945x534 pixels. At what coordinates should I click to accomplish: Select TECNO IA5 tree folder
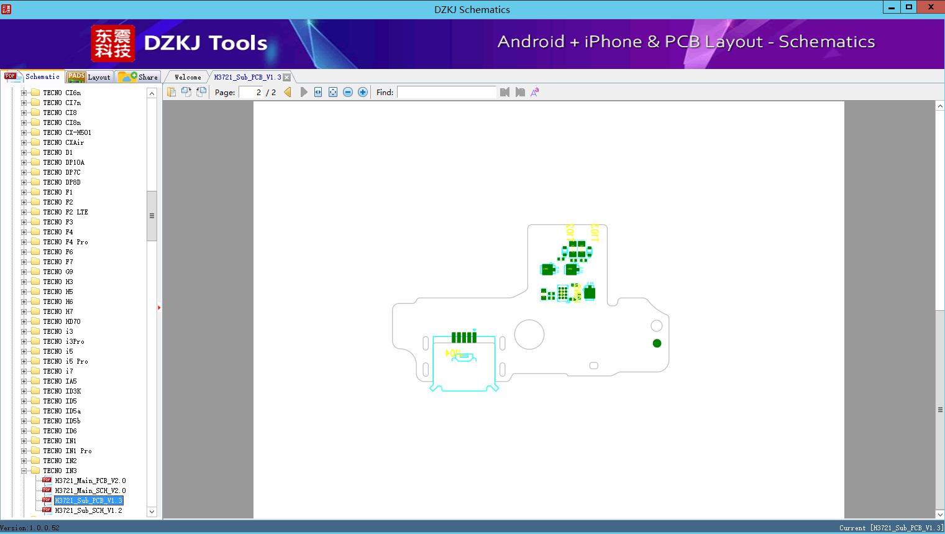[60, 381]
